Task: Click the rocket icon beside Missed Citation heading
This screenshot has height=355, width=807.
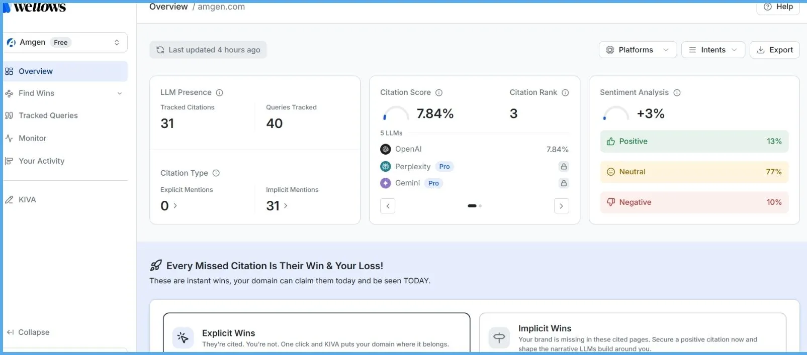Action: (156, 266)
